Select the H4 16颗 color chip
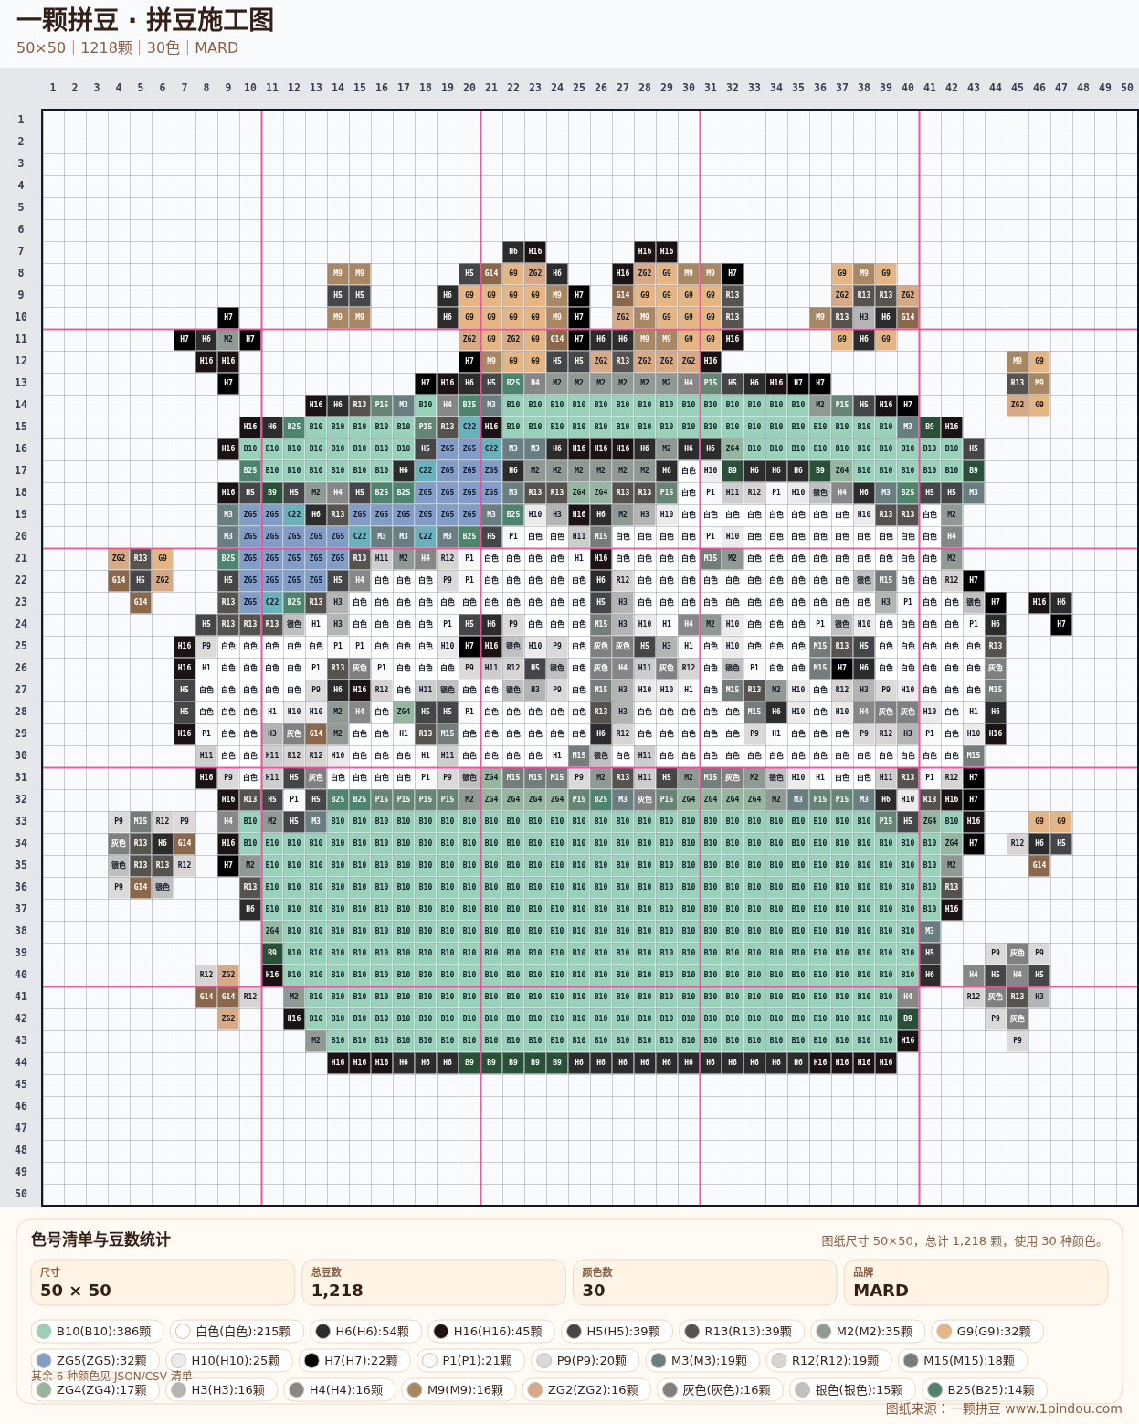Screen dimensions: 1139x1424 coord(340,1390)
